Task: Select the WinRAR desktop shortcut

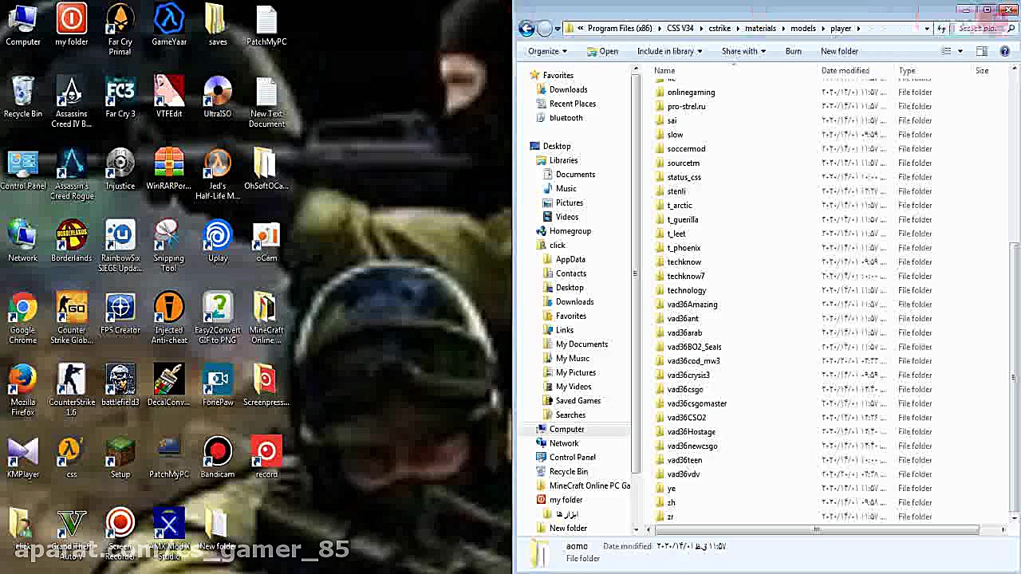Action: point(169,169)
